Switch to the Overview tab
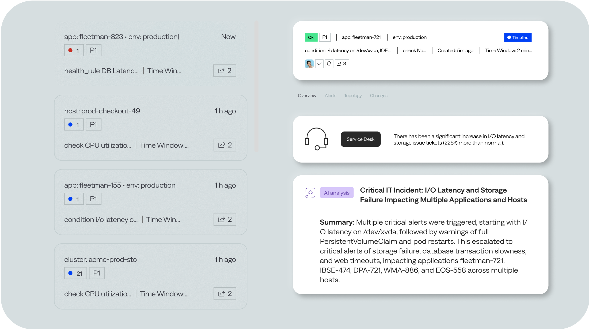The width and height of the screenshot is (589, 329). point(307,96)
